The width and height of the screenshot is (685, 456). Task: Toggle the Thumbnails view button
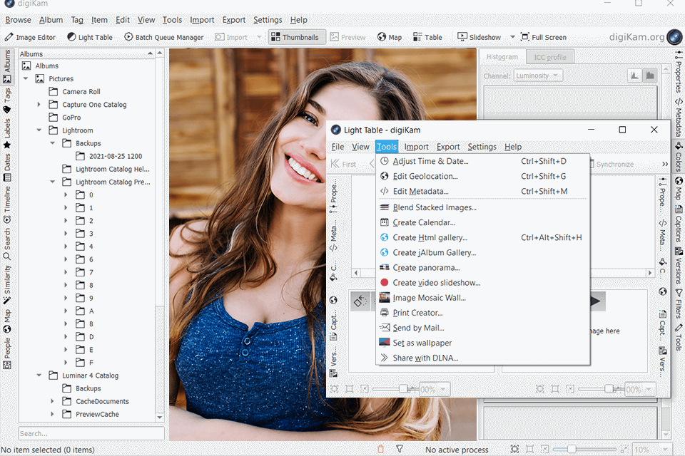297,37
